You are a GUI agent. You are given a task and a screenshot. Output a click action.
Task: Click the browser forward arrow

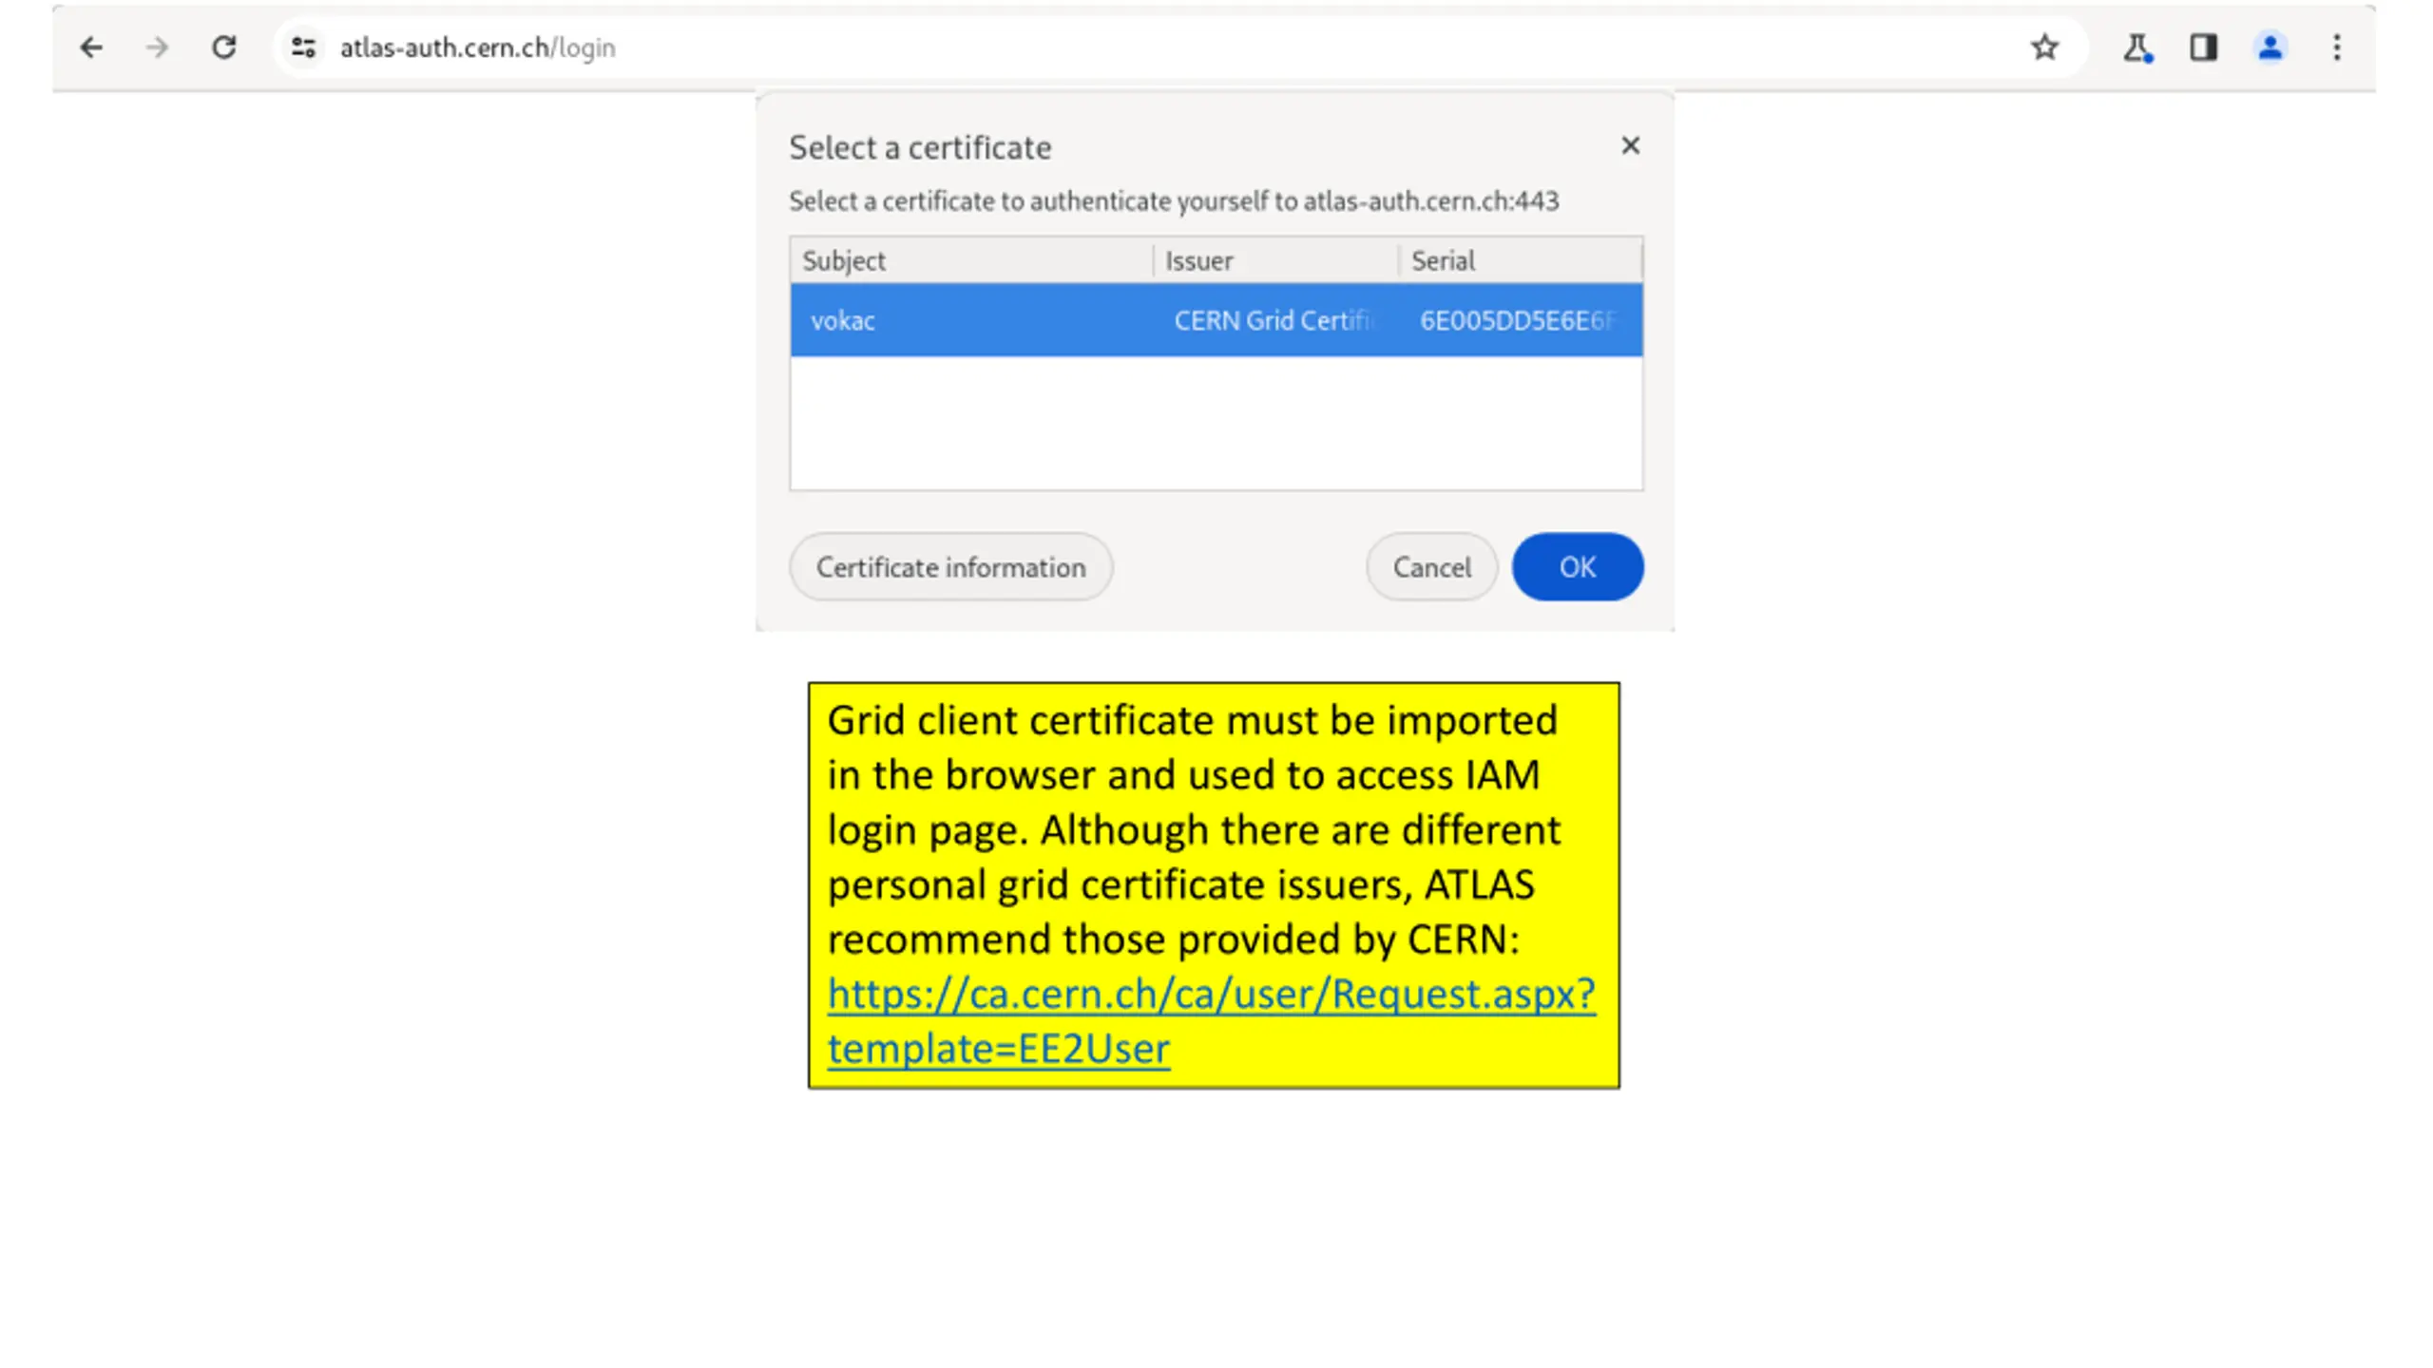158,47
